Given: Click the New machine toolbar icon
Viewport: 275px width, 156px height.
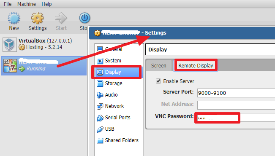Looking at the screenshot, I should click(14, 18).
